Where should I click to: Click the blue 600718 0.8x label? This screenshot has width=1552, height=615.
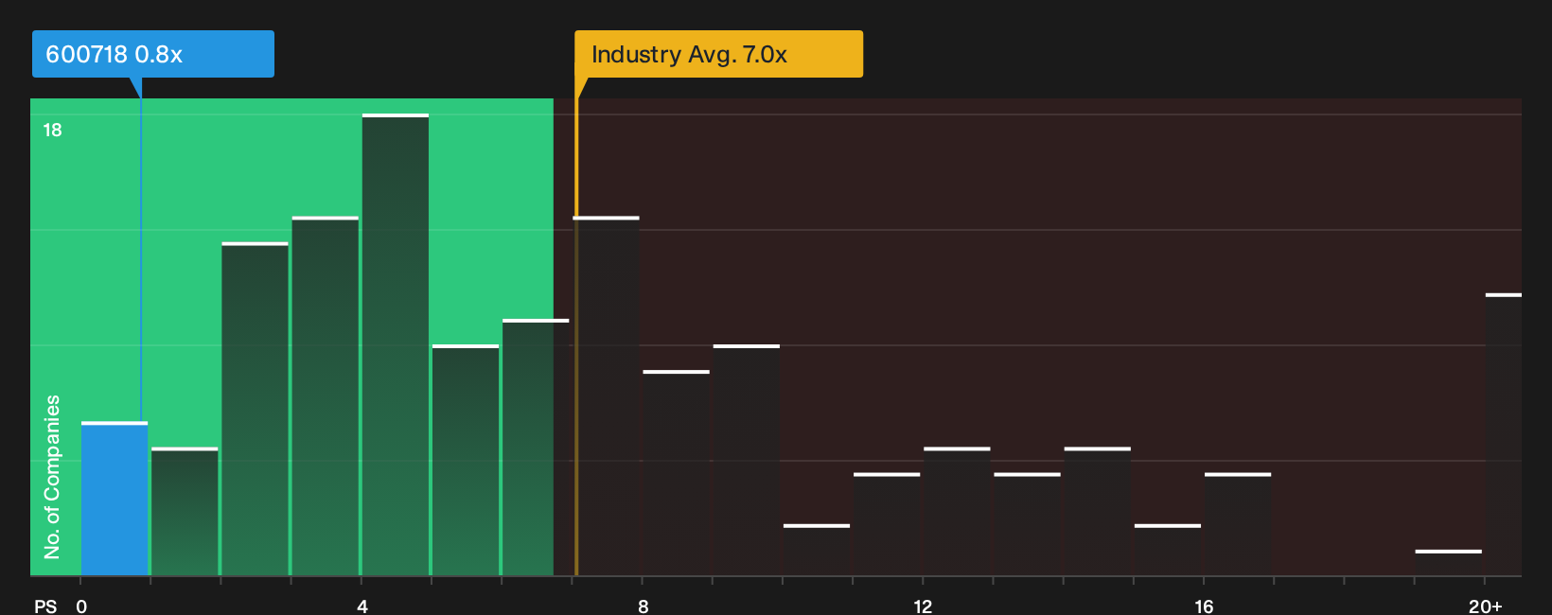click(153, 54)
